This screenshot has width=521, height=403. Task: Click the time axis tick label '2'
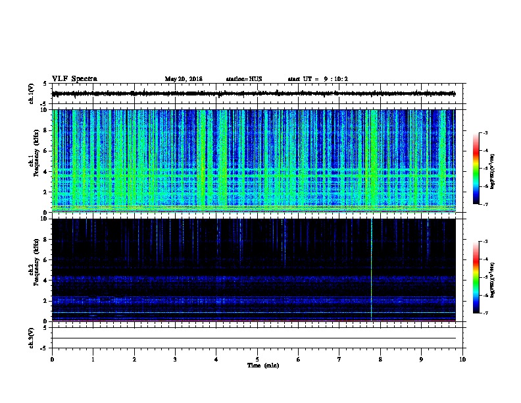click(134, 360)
